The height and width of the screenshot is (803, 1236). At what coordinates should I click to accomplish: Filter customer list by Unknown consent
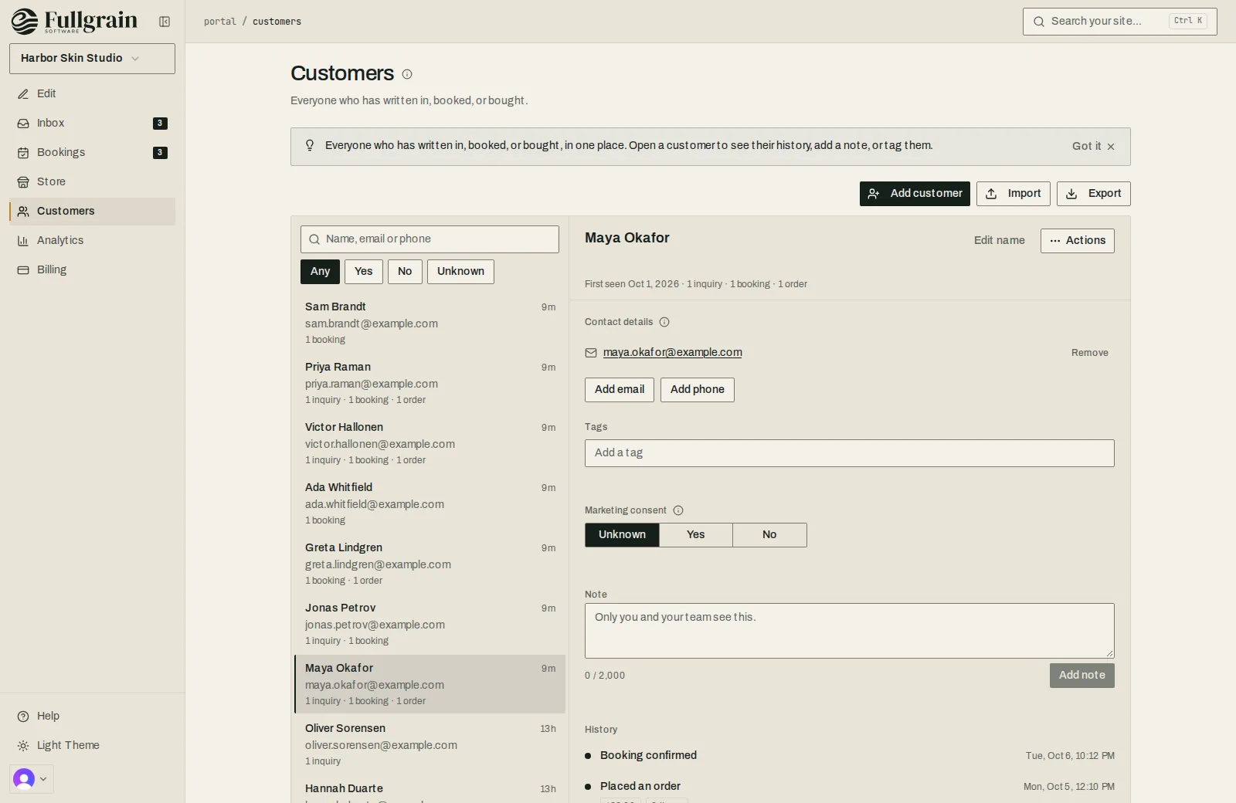[460, 272]
